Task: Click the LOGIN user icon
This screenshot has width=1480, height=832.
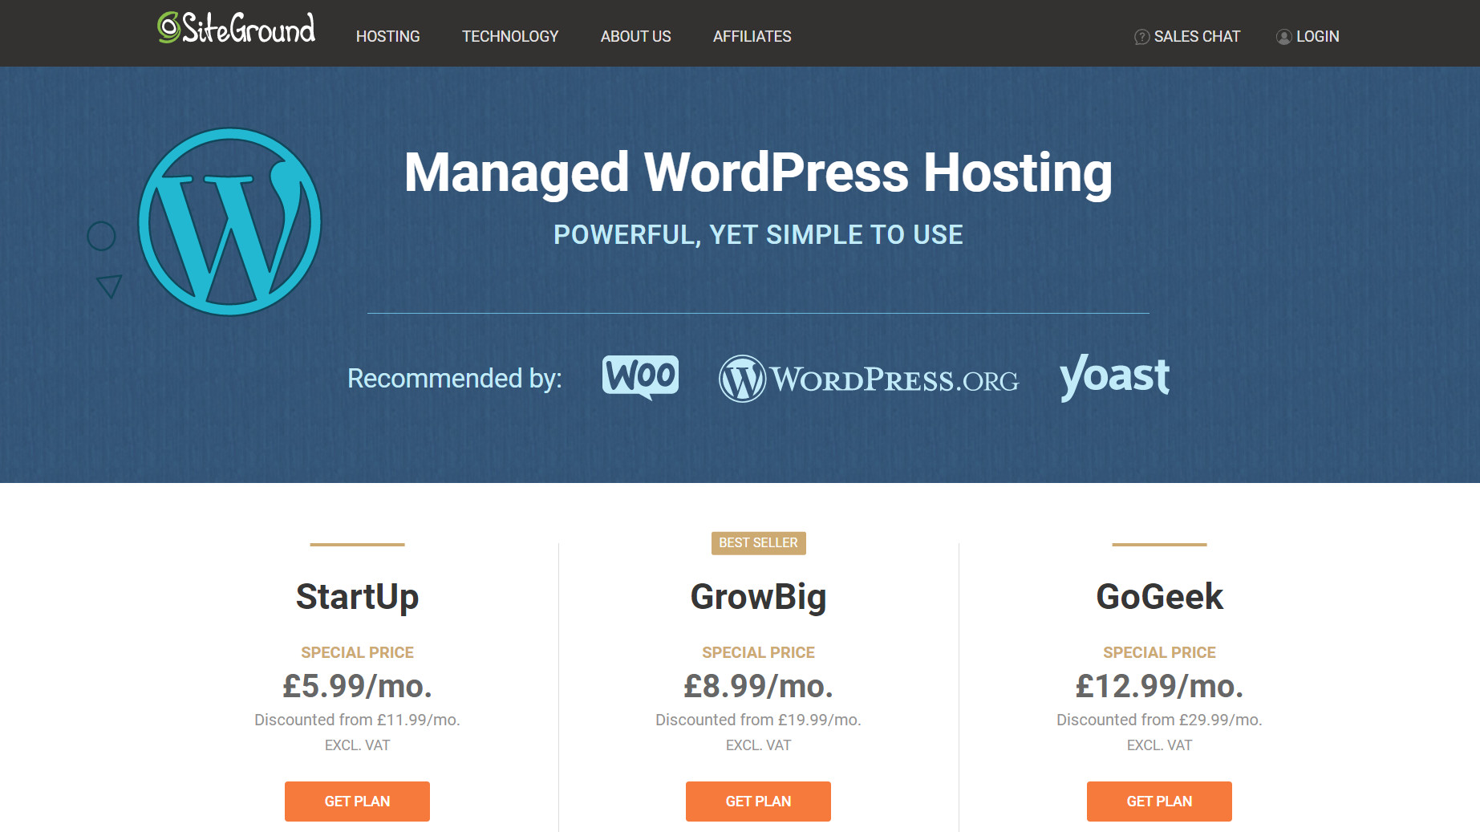Action: click(x=1283, y=37)
